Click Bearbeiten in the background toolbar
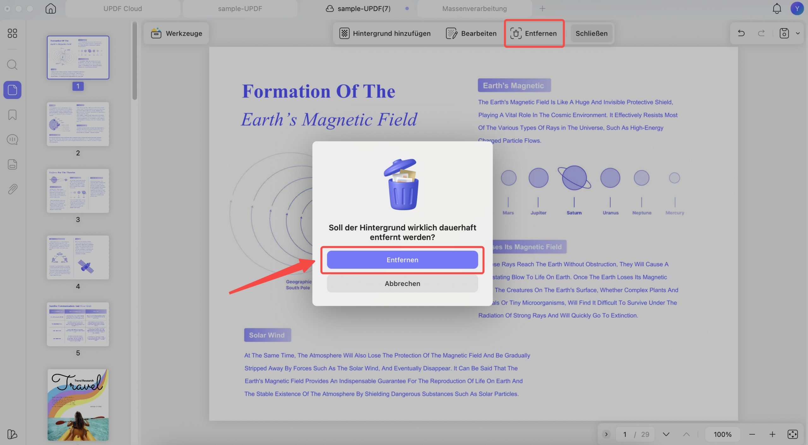This screenshot has width=808, height=445. click(x=471, y=33)
